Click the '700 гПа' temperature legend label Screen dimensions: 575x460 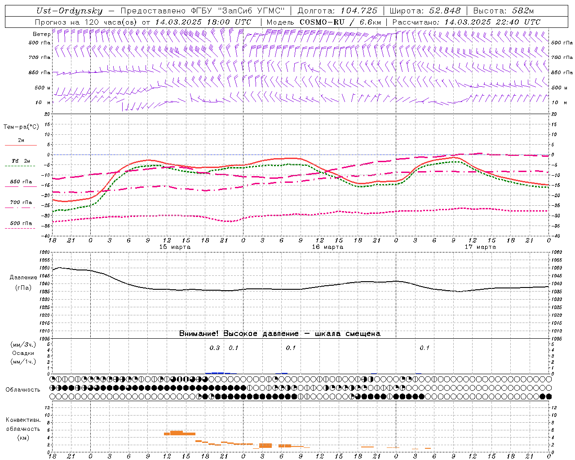click(x=21, y=203)
